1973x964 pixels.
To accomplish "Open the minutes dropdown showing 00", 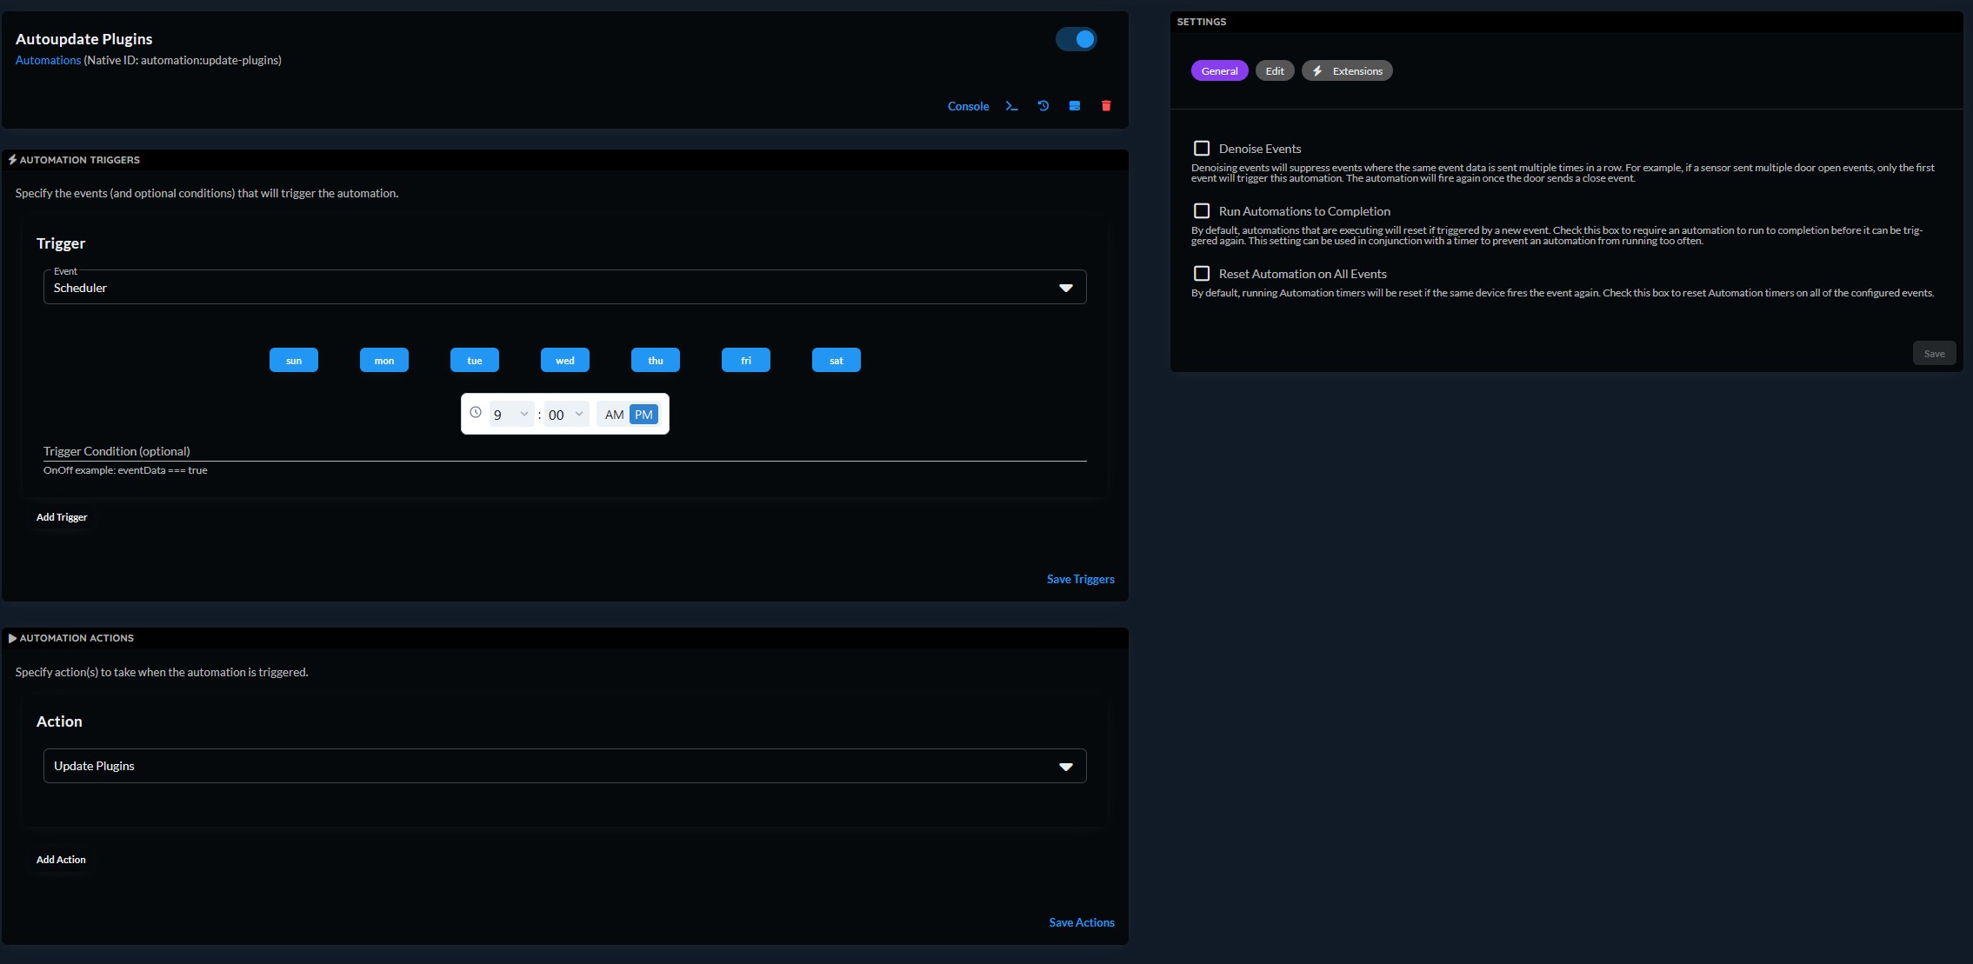I will tap(567, 415).
